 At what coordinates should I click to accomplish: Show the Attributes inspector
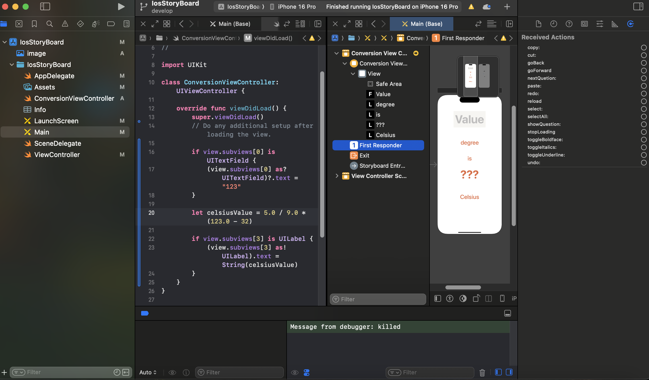(x=600, y=24)
